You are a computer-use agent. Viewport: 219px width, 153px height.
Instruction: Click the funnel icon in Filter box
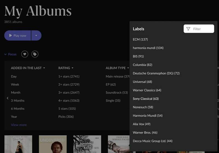pyautogui.click(x=188, y=29)
